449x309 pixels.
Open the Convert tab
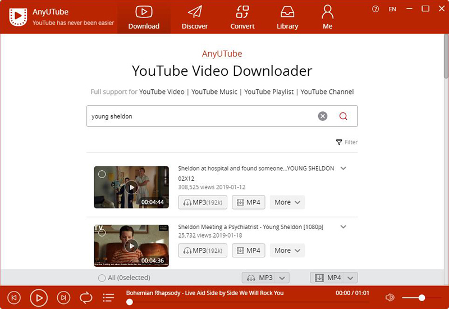coord(242,18)
